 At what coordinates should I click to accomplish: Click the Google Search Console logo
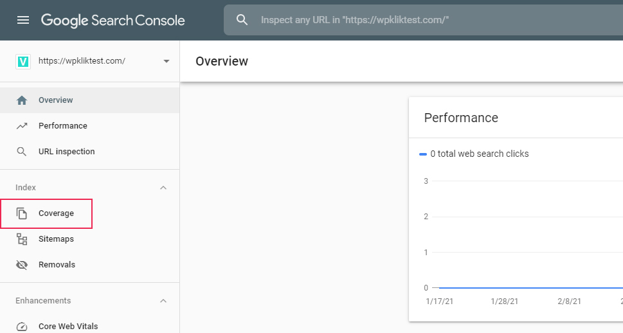pyautogui.click(x=113, y=20)
